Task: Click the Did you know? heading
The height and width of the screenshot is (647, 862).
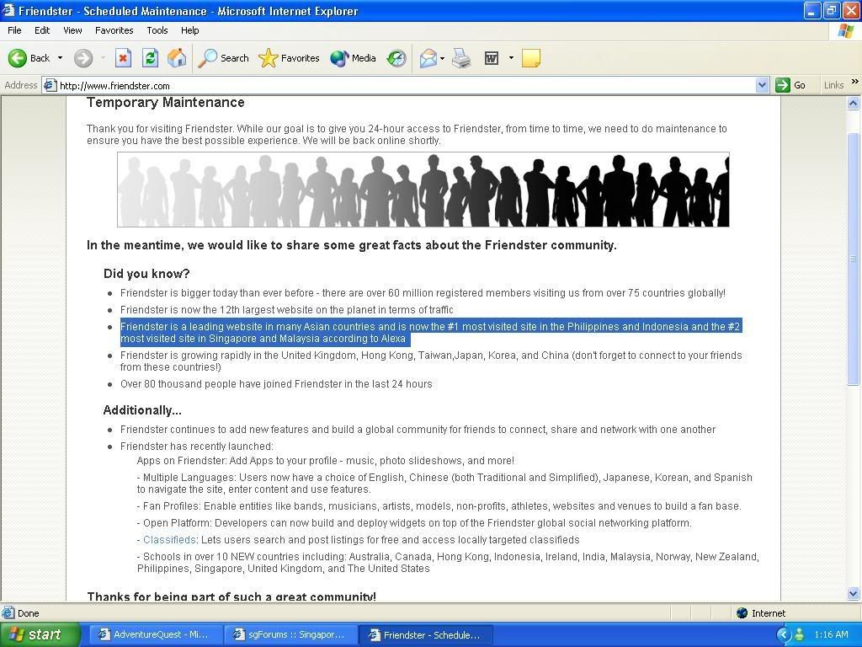Action: (146, 274)
